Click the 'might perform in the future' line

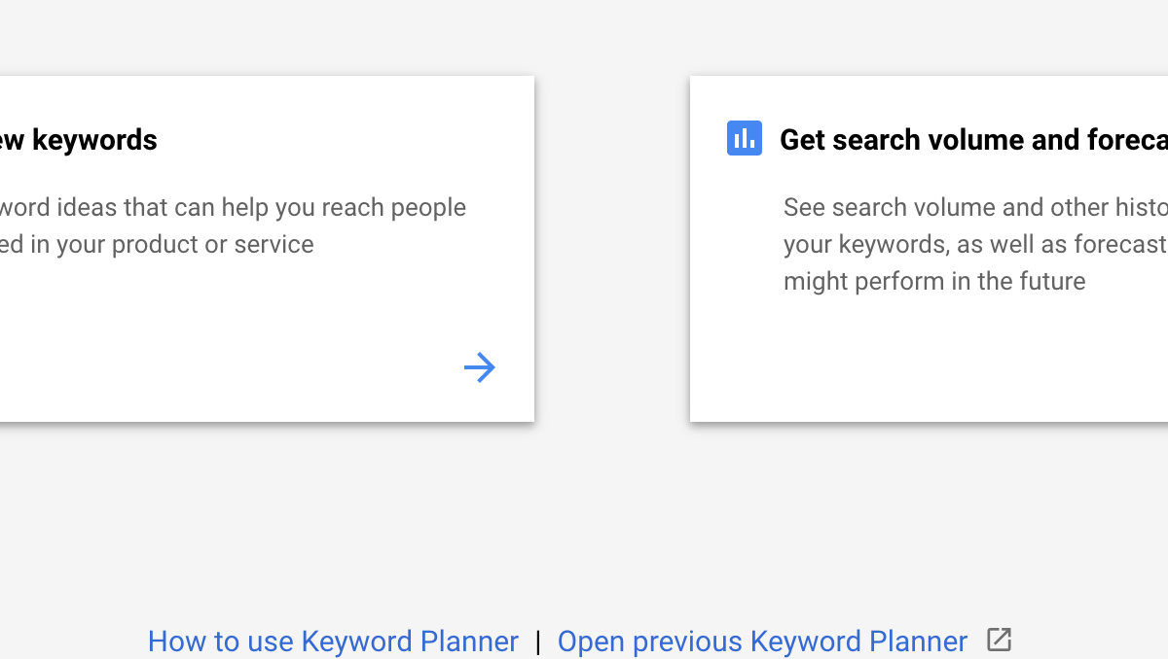[x=934, y=281]
